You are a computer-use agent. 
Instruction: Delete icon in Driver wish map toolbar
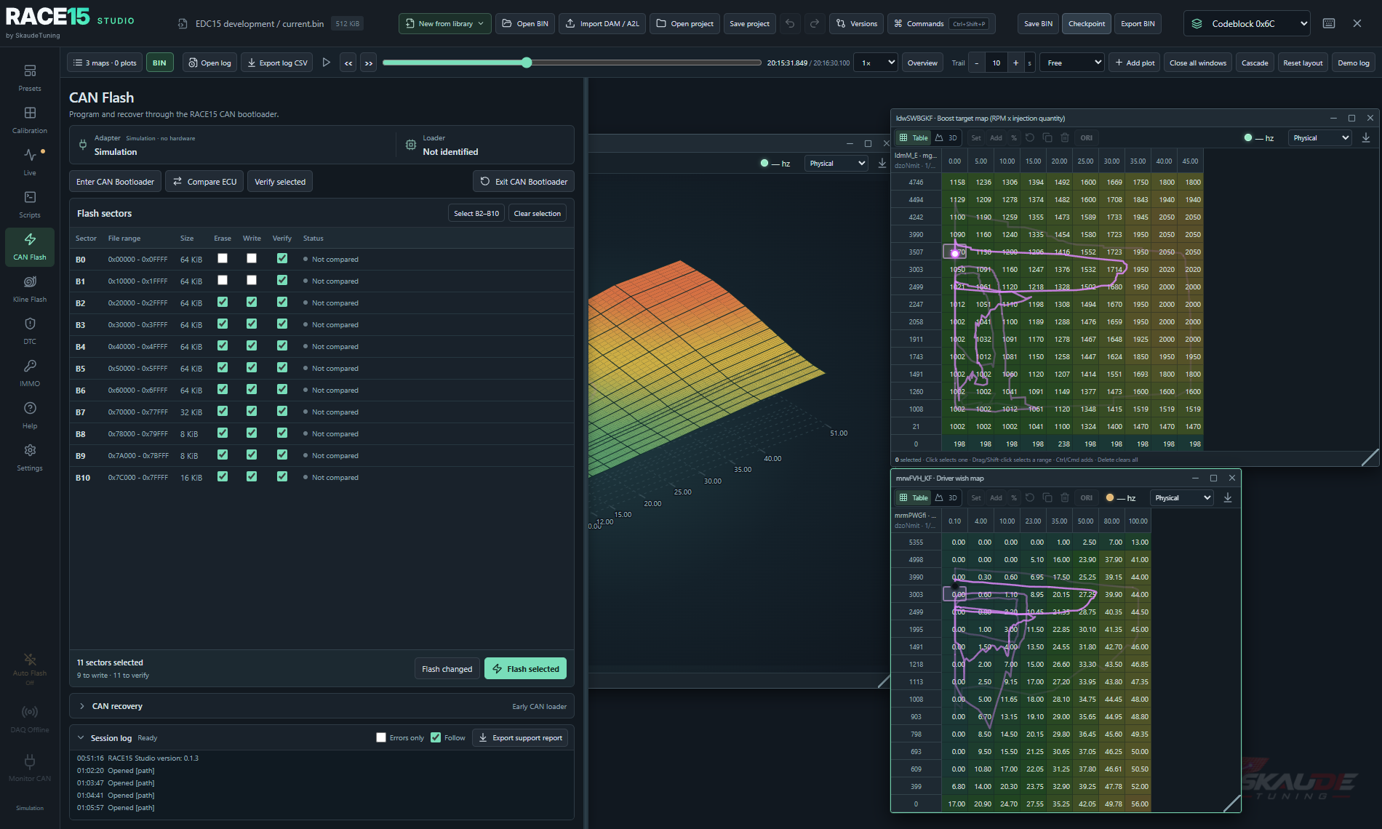point(1065,497)
